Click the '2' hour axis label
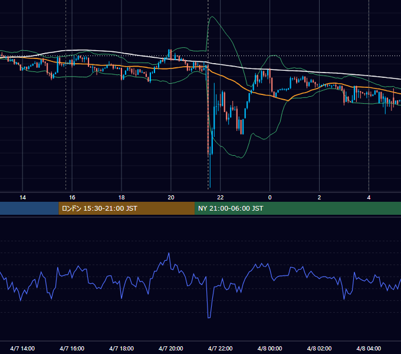This screenshot has height=354, width=401. tap(319, 198)
